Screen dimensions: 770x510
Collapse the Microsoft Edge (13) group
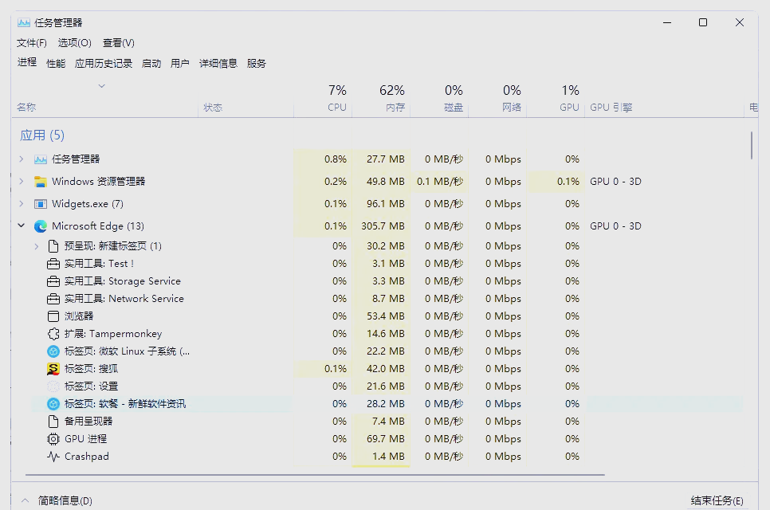21,226
